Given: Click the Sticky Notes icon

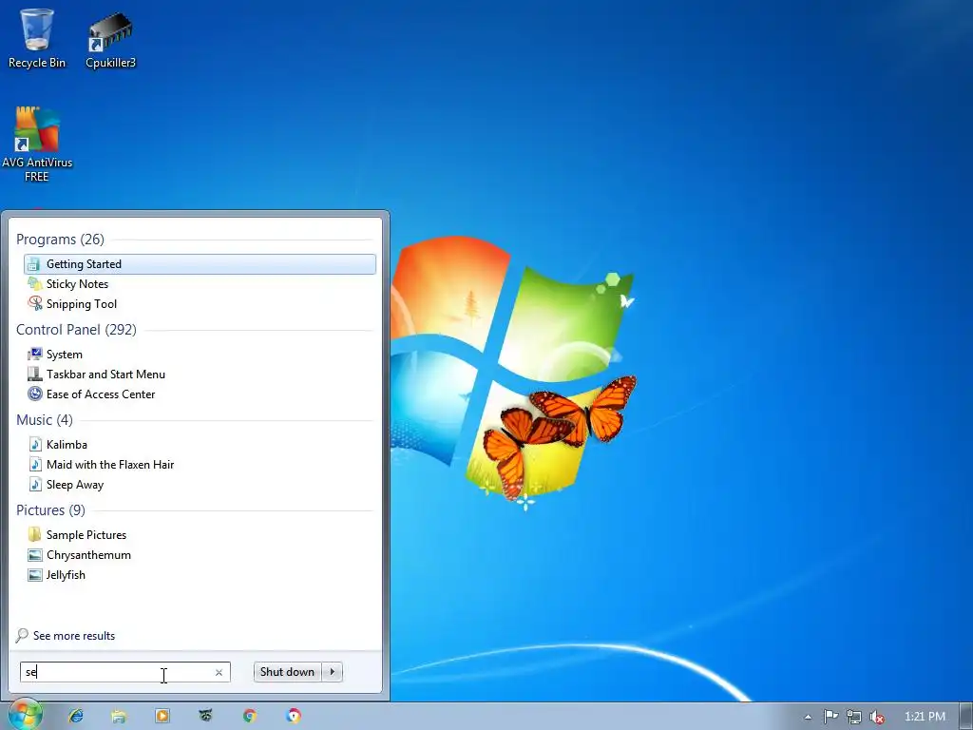Looking at the screenshot, I should (35, 283).
